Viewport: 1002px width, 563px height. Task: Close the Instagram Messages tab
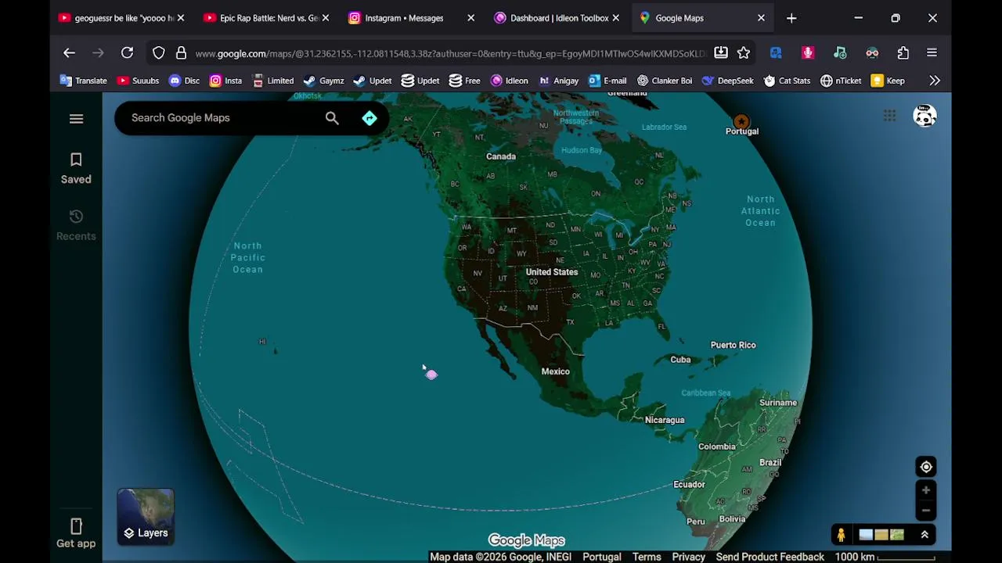(470, 18)
